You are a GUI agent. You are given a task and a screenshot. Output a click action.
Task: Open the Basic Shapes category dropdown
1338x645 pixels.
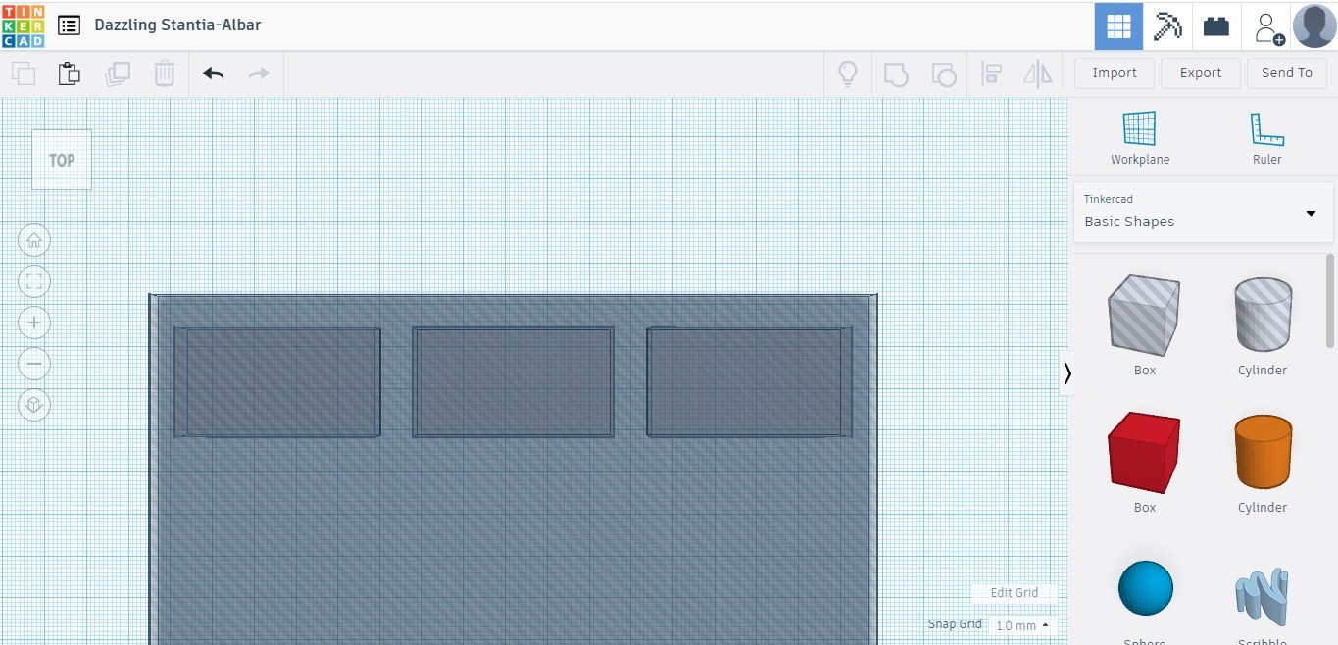(1203, 212)
